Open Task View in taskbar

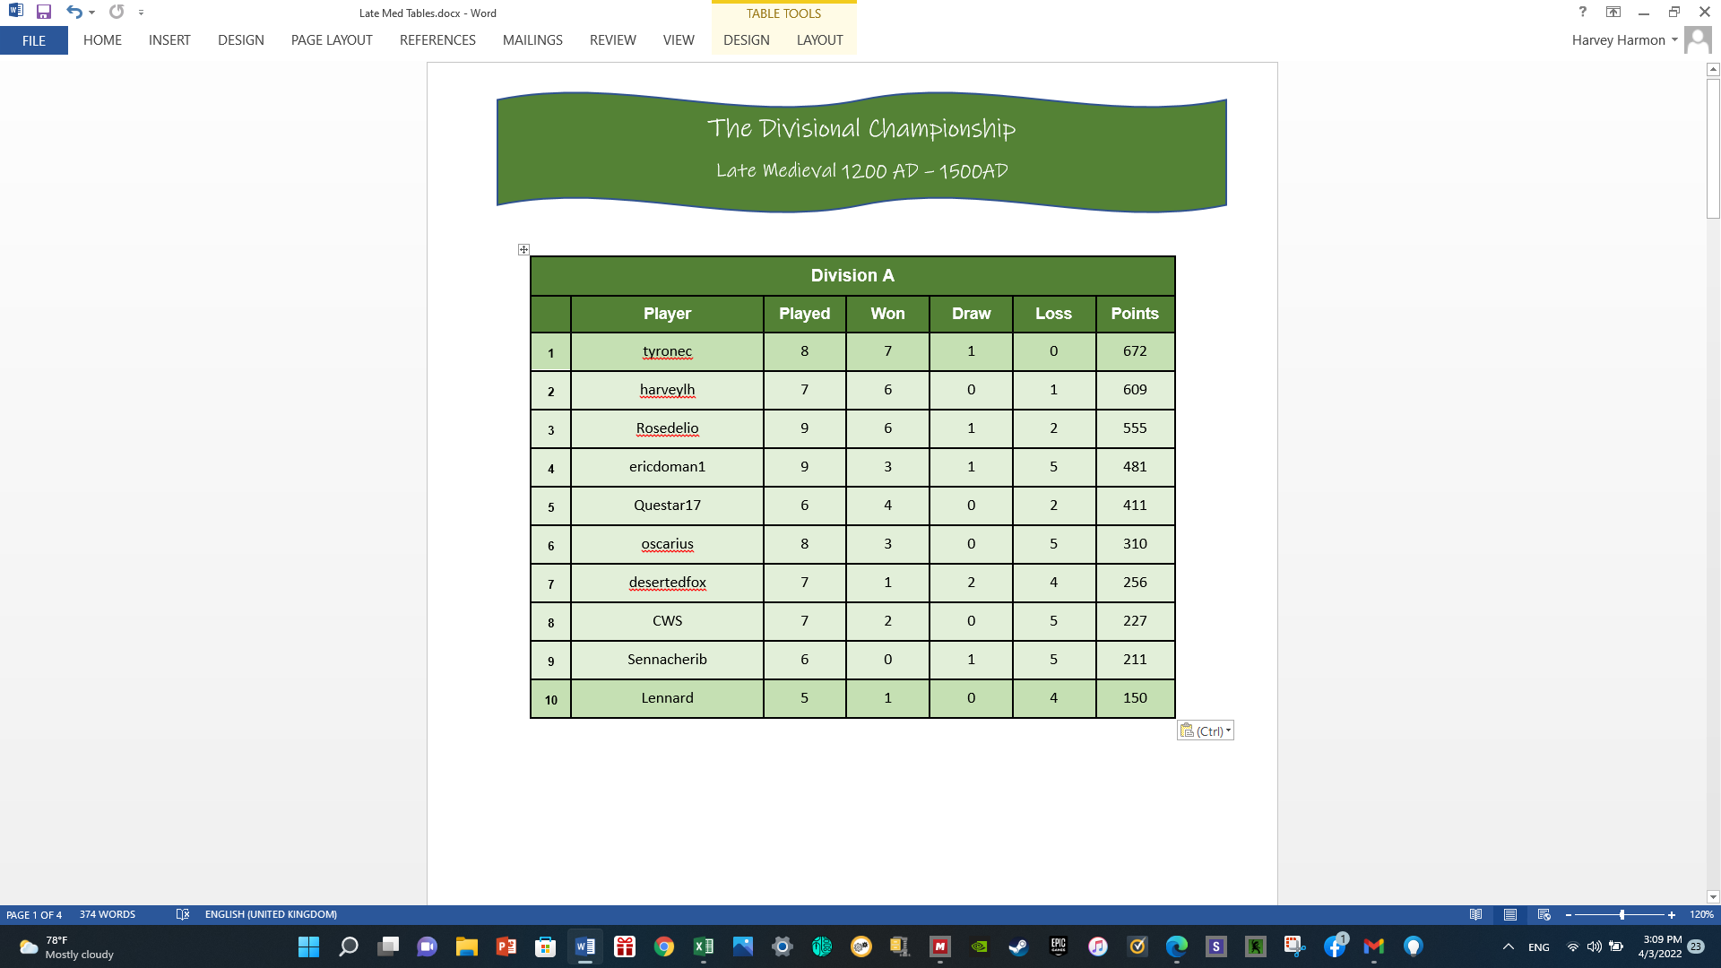(388, 946)
